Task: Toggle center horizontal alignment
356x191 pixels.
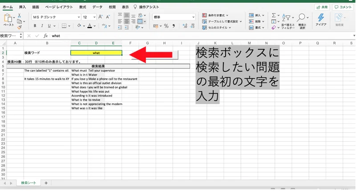Action: (127, 21)
